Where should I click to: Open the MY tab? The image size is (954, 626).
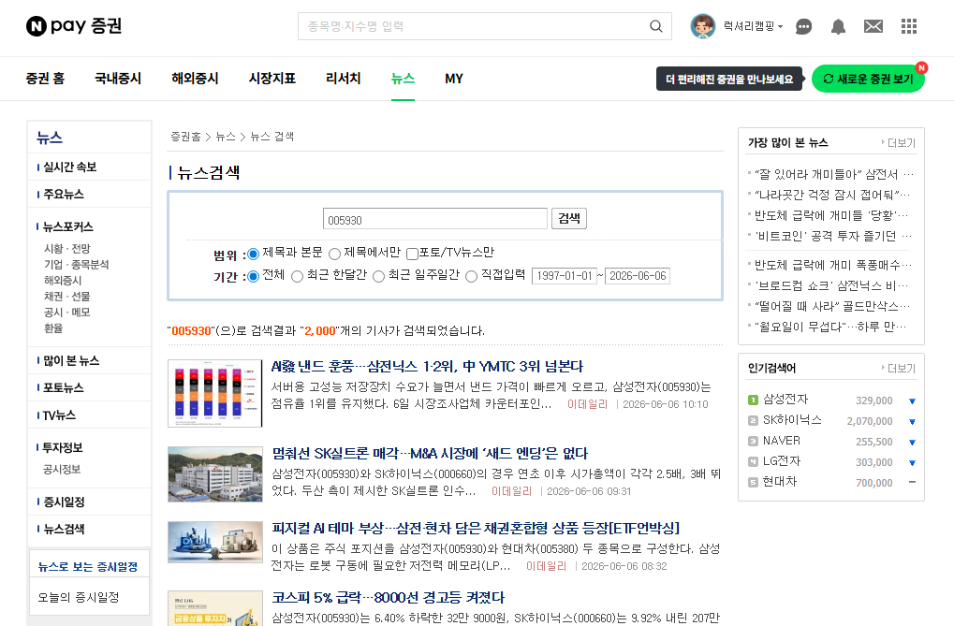[454, 79]
